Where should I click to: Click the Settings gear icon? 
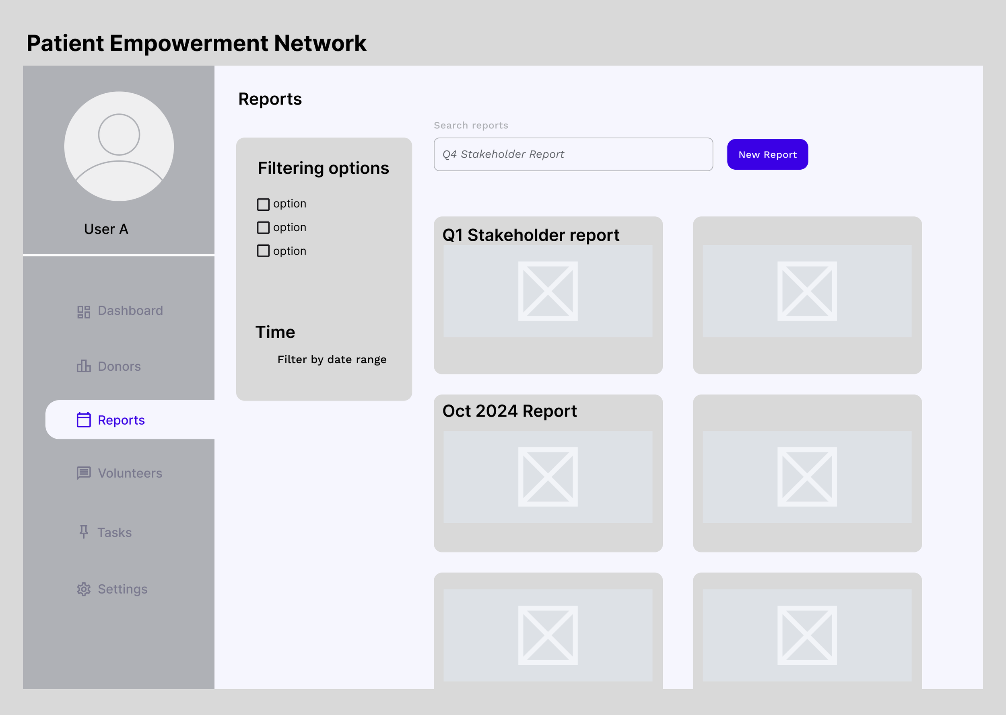(x=84, y=589)
